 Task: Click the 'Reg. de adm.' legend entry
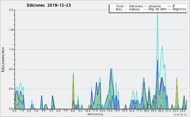[158, 9]
